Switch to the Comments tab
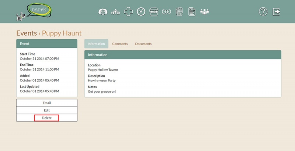The height and width of the screenshot is (151, 295). pyautogui.click(x=120, y=44)
